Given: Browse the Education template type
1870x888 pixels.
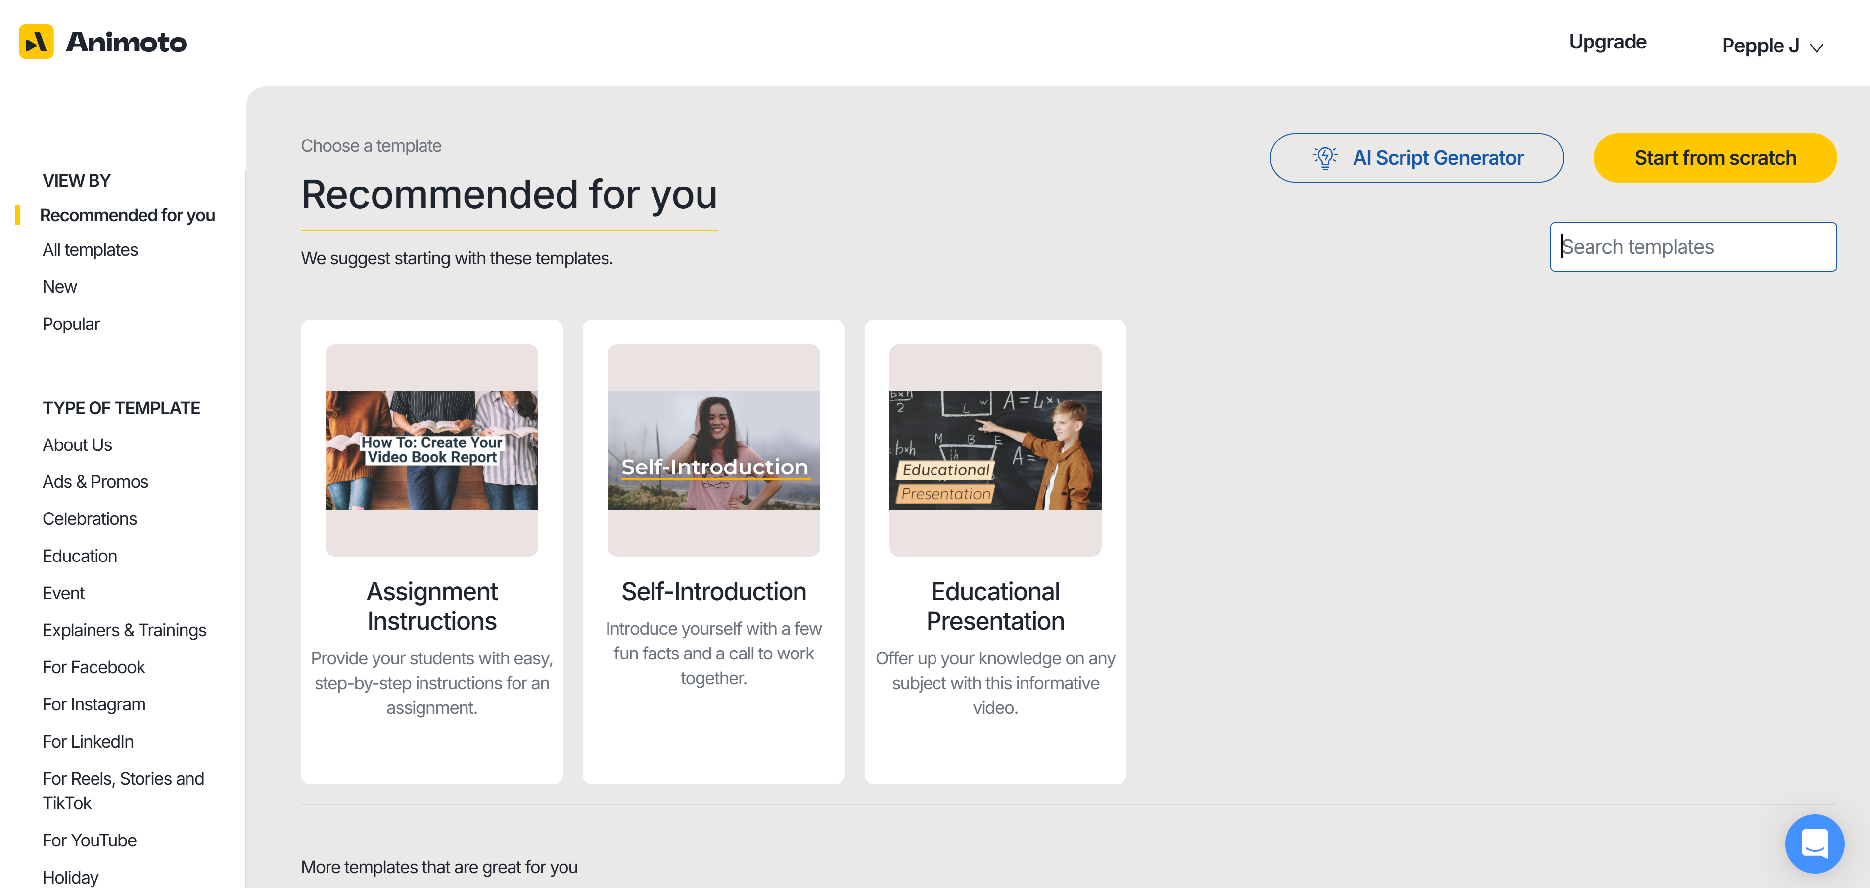Looking at the screenshot, I should coord(80,556).
